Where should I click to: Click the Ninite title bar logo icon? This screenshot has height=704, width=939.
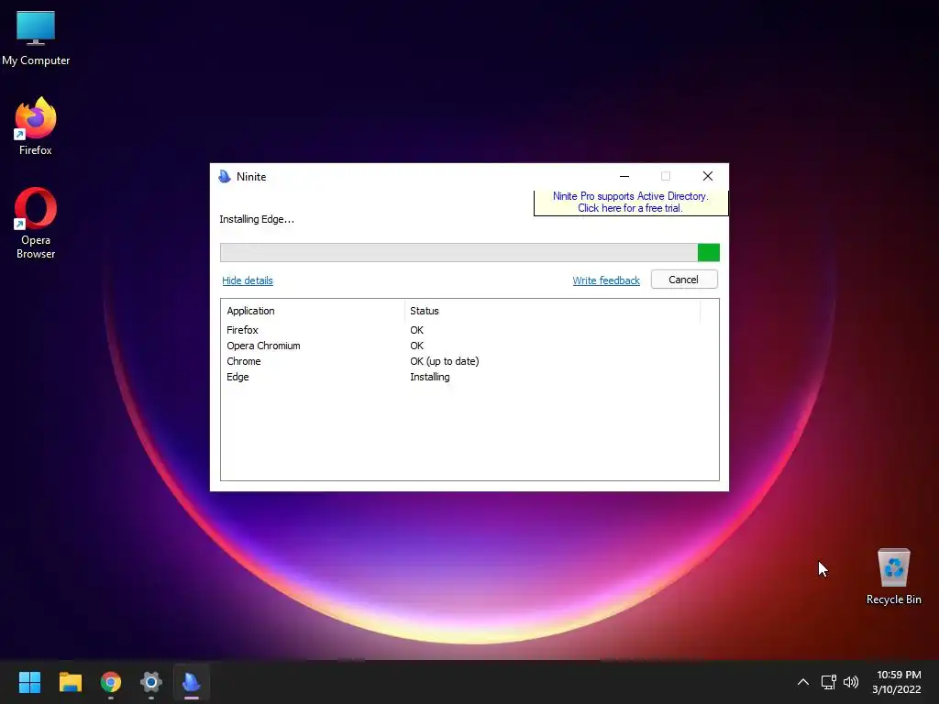tap(225, 177)
